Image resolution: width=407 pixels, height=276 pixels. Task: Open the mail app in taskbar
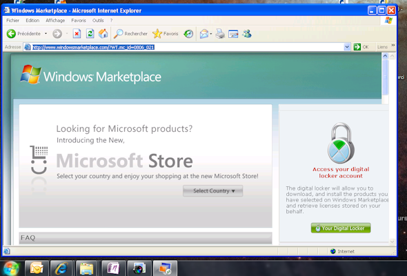(37, 268)
